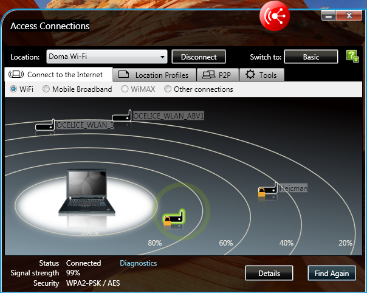
Task: Click the Connect to the Internet tab
Action: point(60,75)
